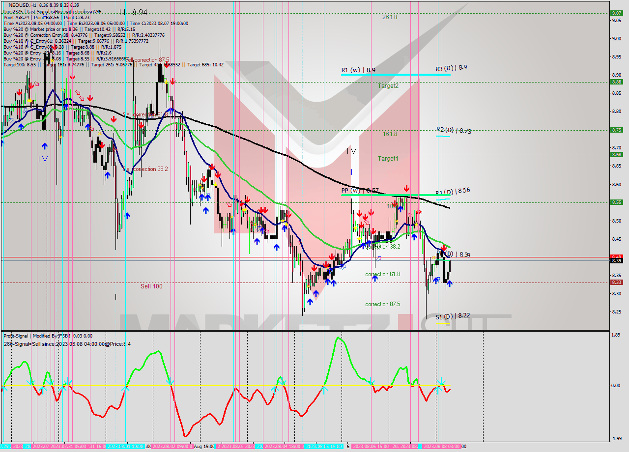Click the green 8.75 price tag on axis
Viewport: 629px width, 452px height.
coord(616,130)
